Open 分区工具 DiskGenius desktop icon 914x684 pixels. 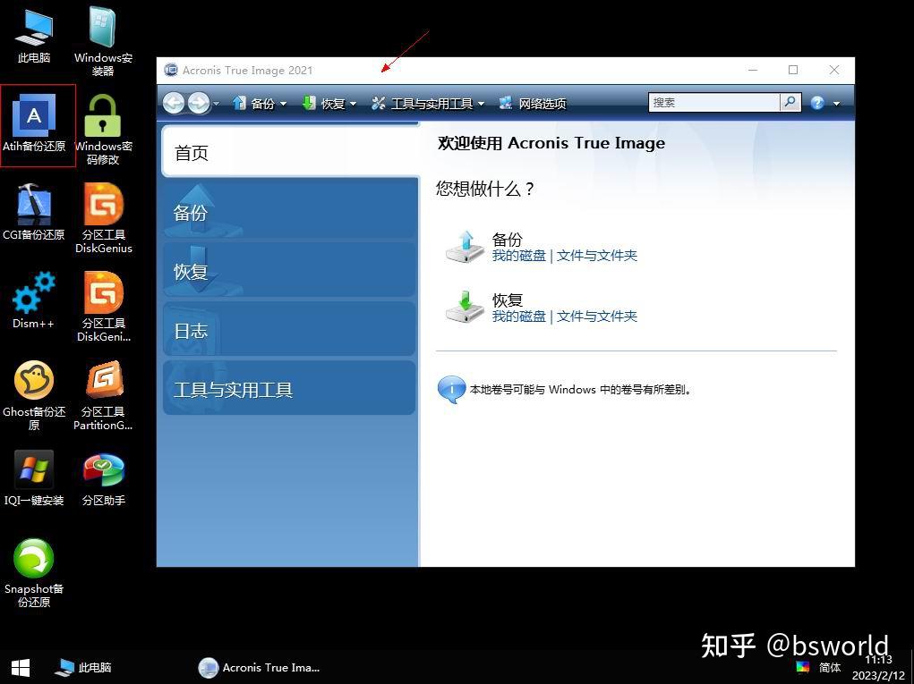[103, 217]
